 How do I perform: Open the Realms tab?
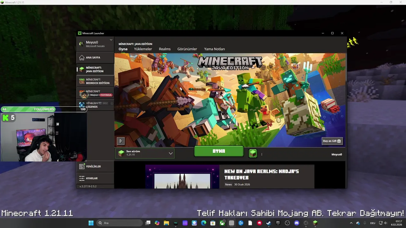pyautogui.click(x=165, y=49)
